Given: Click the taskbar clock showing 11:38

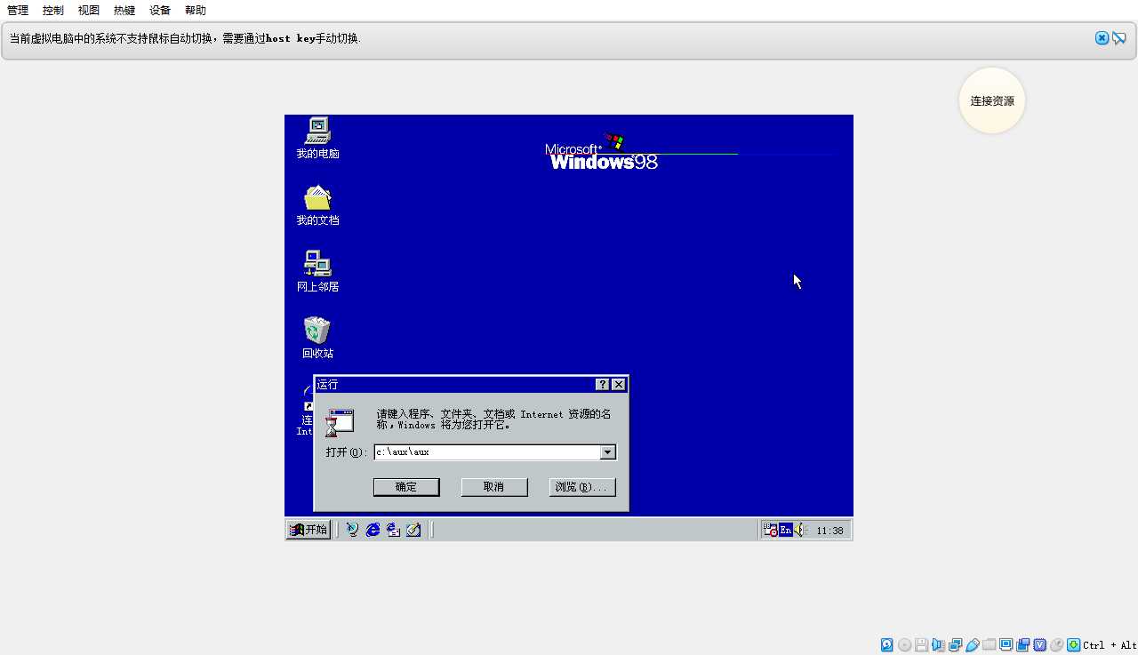Looking at the screenshot, I should 829,531.
